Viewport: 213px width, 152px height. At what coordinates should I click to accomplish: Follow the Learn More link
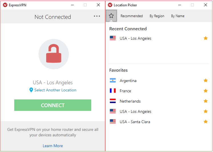[x=53, y=146]
